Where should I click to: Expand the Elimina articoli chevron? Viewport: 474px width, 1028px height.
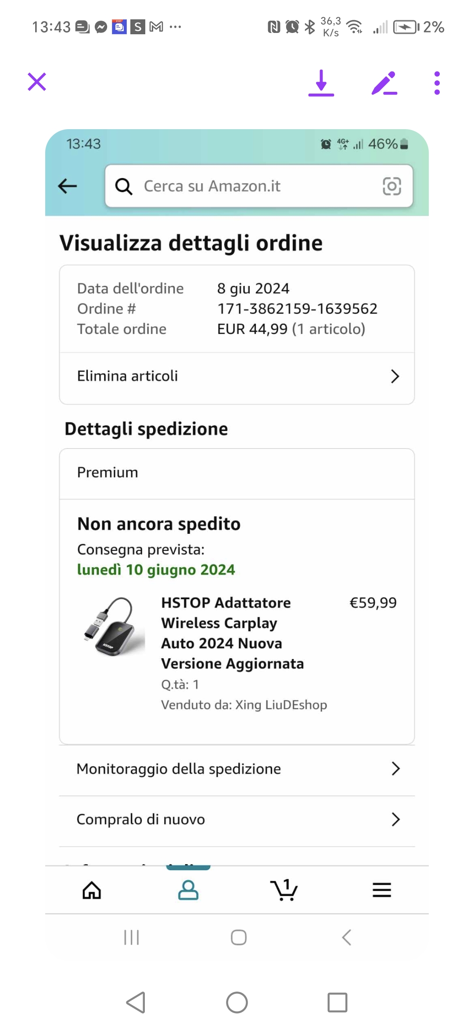pyautogui.click(x=395, y=376)
